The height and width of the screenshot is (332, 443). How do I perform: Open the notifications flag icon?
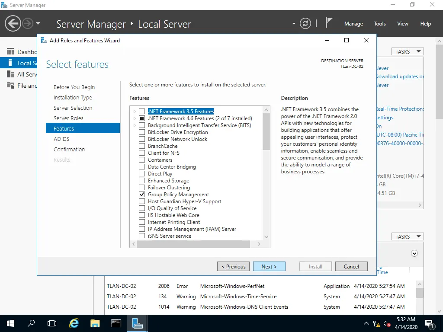point(328,23)
